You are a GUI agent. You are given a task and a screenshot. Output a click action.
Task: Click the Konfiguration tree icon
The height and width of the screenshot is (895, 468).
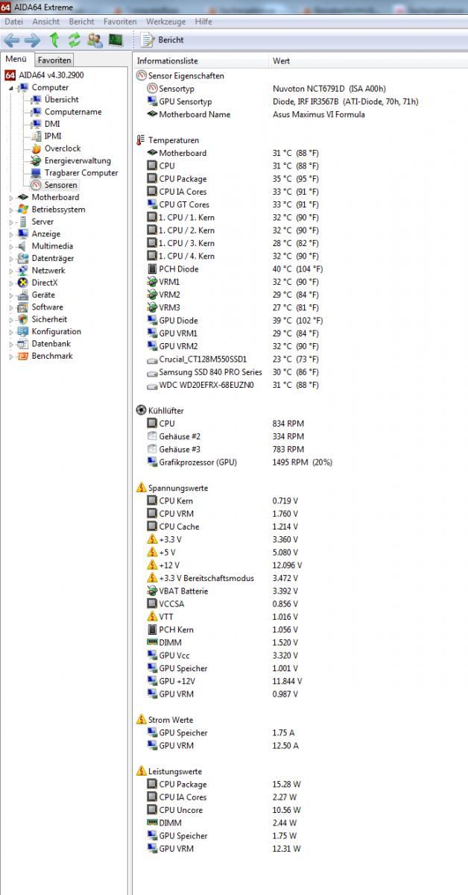tap(23, 332)
